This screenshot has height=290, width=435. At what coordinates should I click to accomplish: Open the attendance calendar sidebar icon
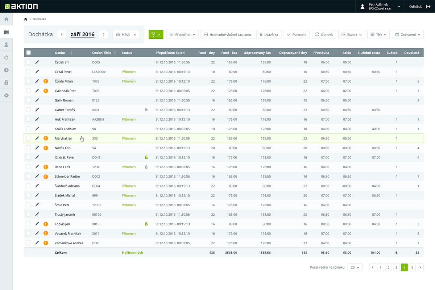point(6,32)
